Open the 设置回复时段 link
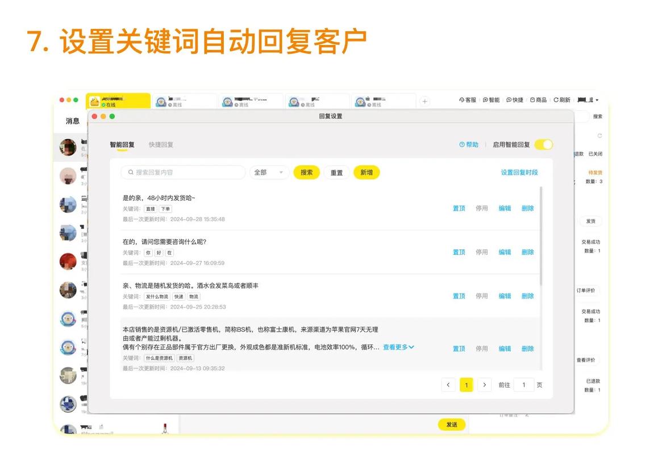The width and height of the screenshot is (662, 454). coord(519,172)
